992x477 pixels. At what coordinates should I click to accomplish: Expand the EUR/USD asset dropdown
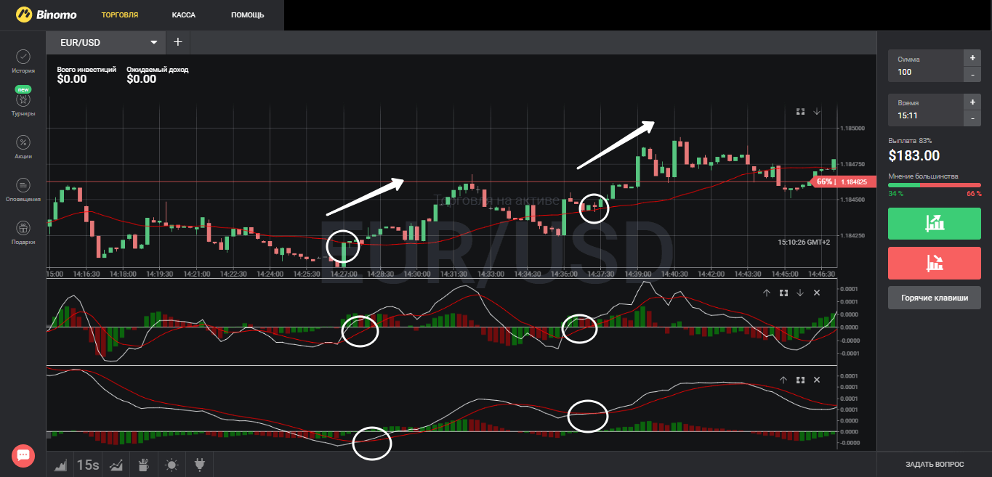pyautogui.click(x=153, y=43)
